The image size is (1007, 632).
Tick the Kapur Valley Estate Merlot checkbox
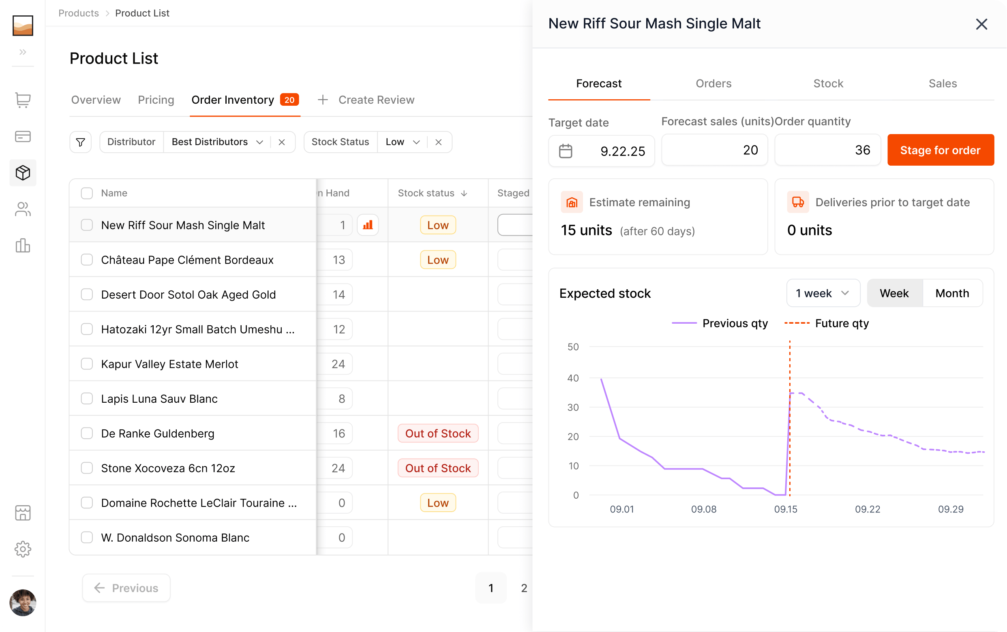click(87, 364)
